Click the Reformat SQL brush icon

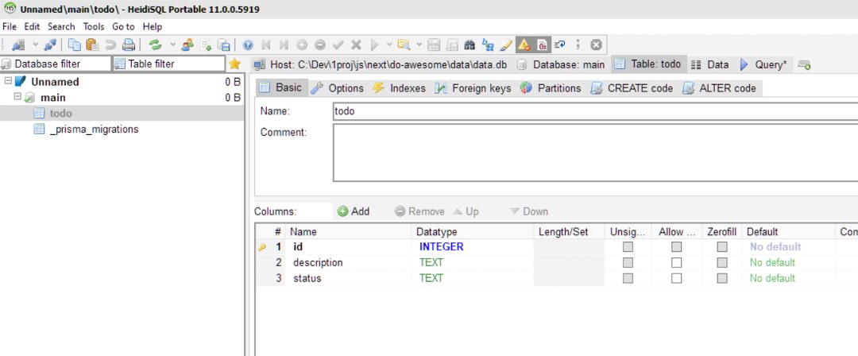[x=505, y=44]
